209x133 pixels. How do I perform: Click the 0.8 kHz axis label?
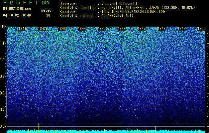coord(3,93)
